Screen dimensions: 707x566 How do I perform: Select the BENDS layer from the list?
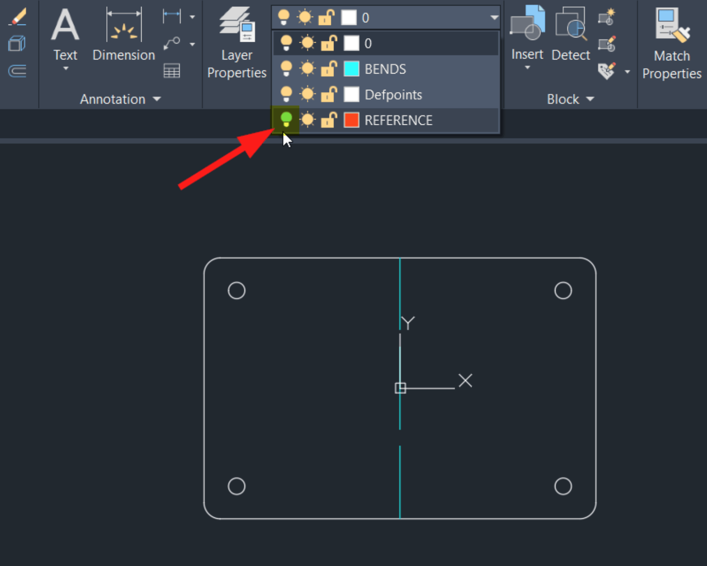coord(385,69)
